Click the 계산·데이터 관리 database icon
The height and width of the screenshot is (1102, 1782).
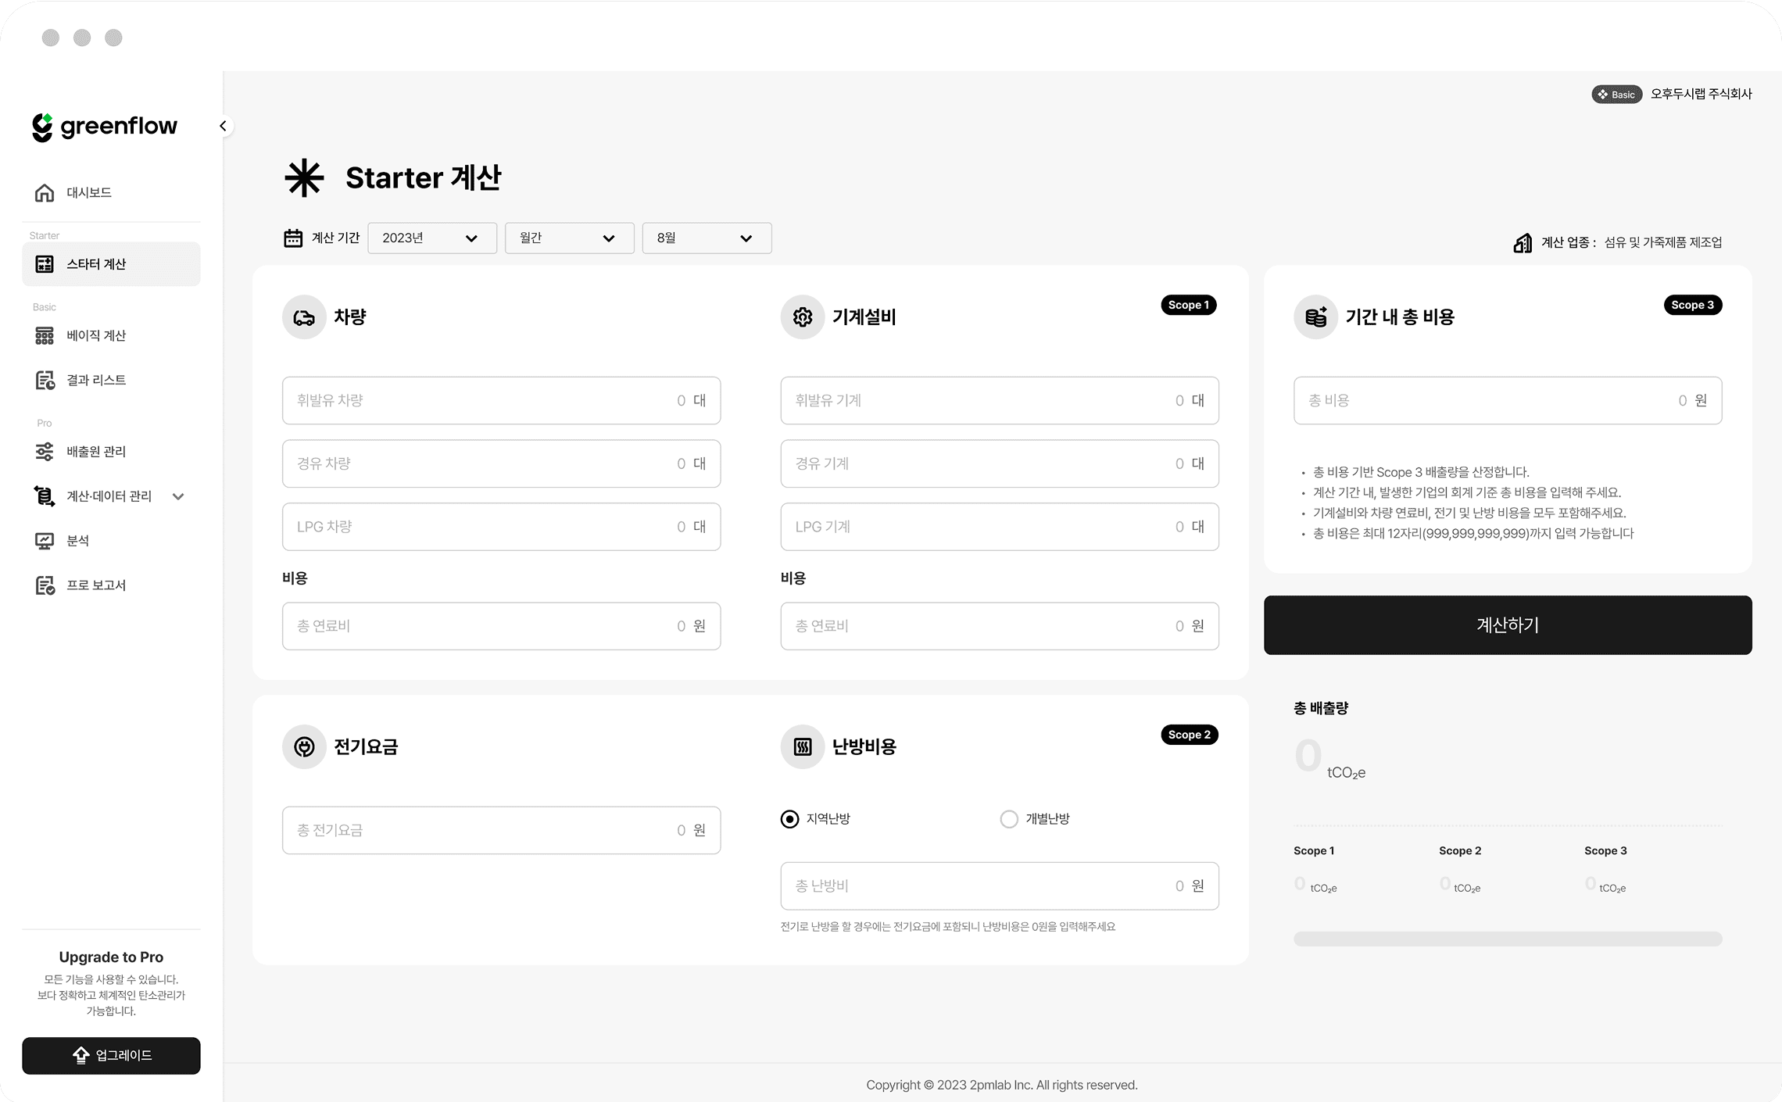pos(45,496)
